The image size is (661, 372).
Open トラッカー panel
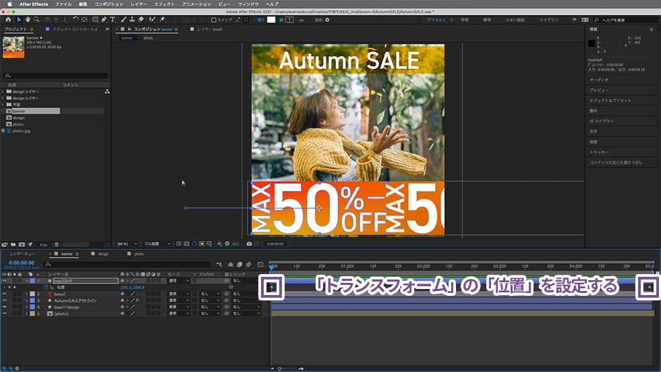tap(599, 152)
